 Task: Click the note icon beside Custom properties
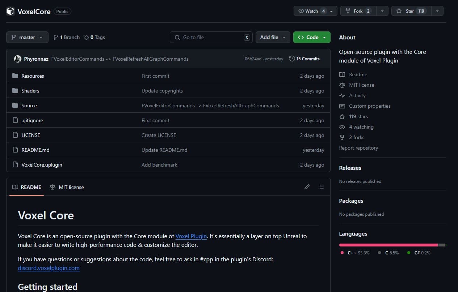point(342,106)
